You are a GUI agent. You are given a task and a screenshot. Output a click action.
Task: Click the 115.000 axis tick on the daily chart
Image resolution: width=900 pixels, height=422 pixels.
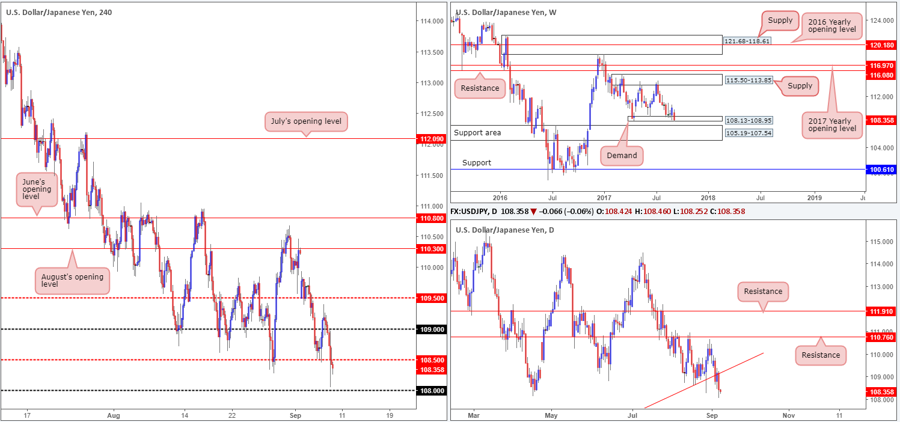[880, 242]
